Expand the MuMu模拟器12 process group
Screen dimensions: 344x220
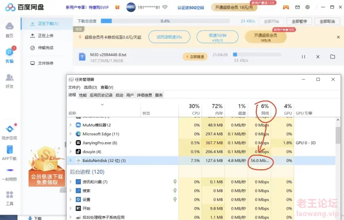71,125
